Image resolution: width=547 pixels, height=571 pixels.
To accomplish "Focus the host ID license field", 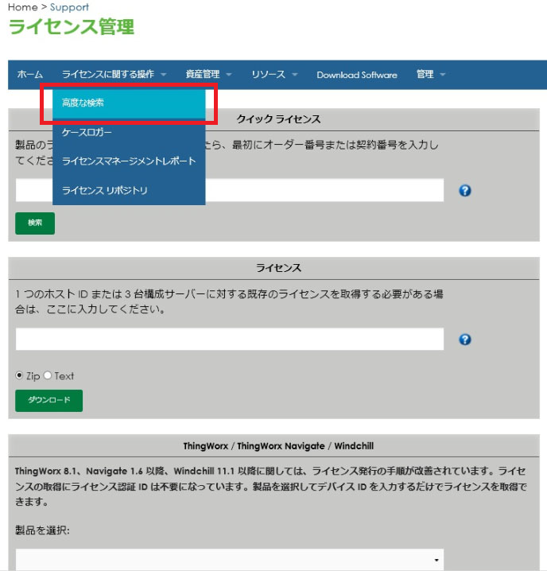I will 230,339.
